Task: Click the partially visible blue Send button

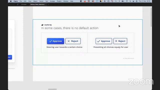Action: [10, 57]
